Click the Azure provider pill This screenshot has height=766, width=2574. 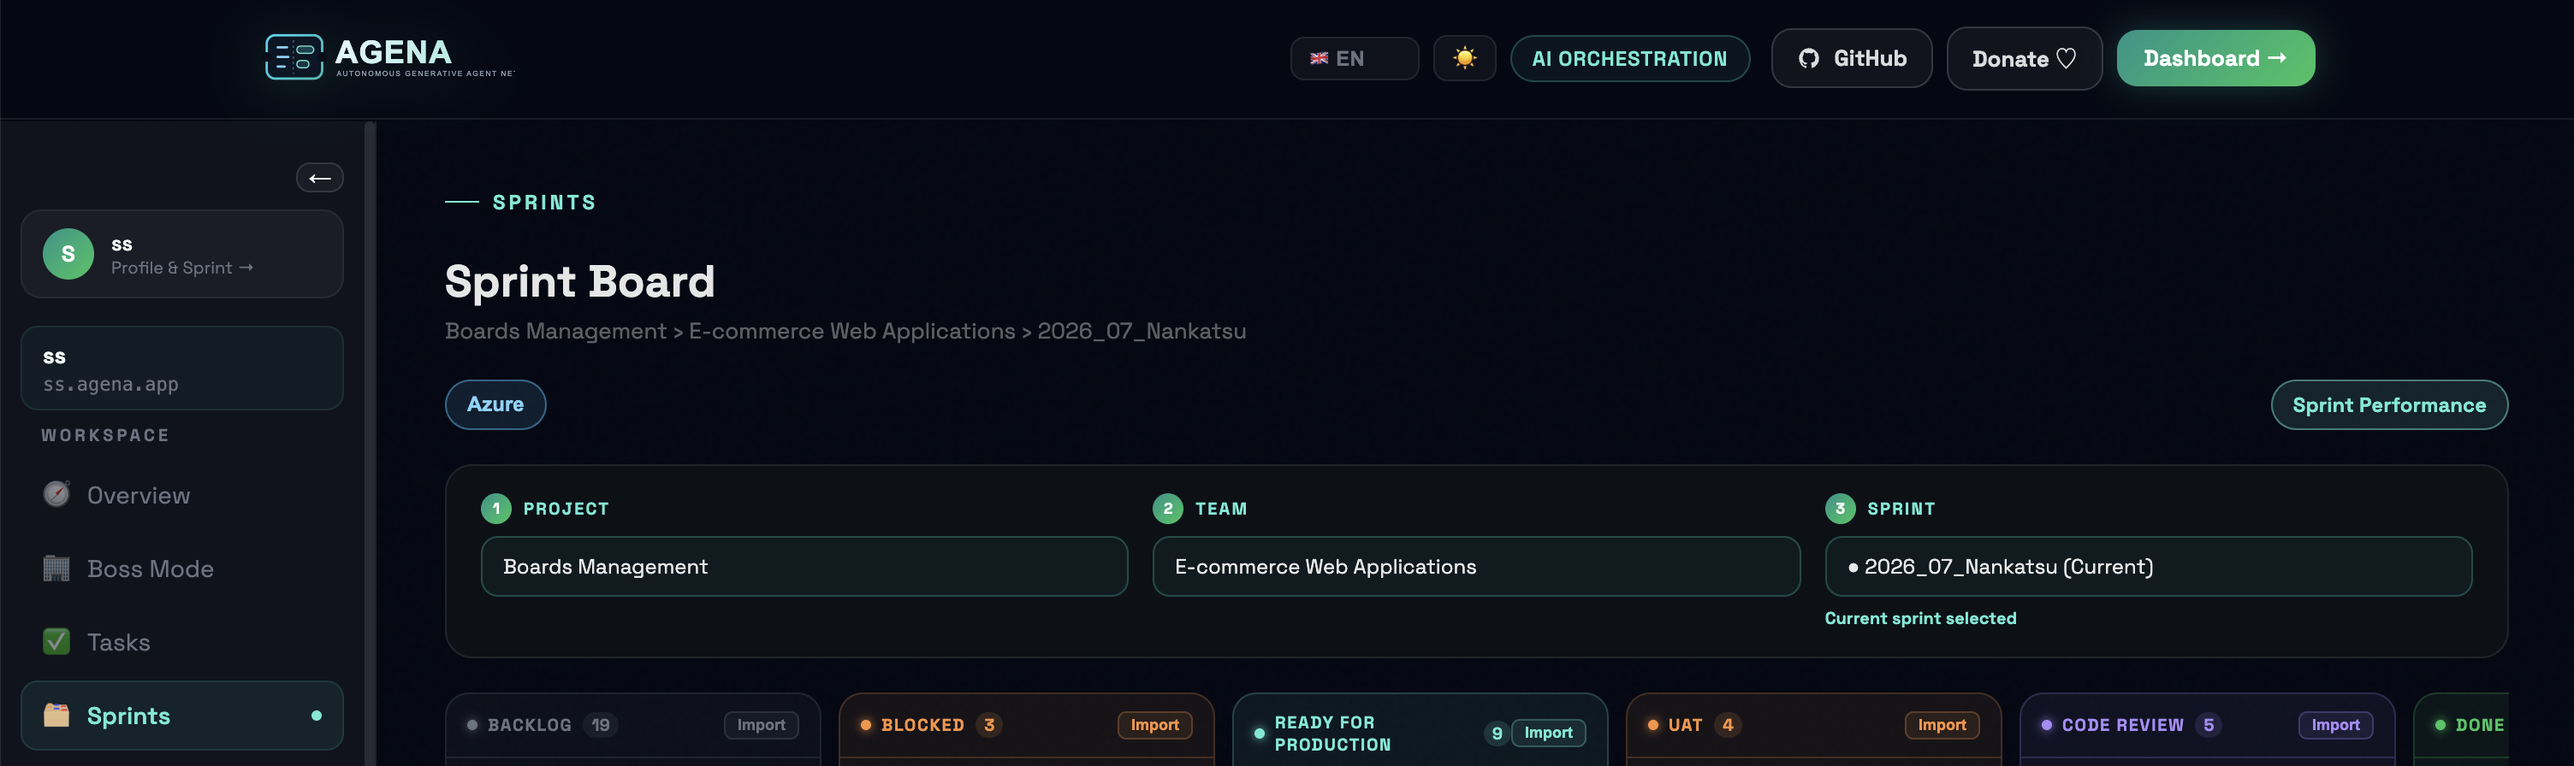click(495, 404)
